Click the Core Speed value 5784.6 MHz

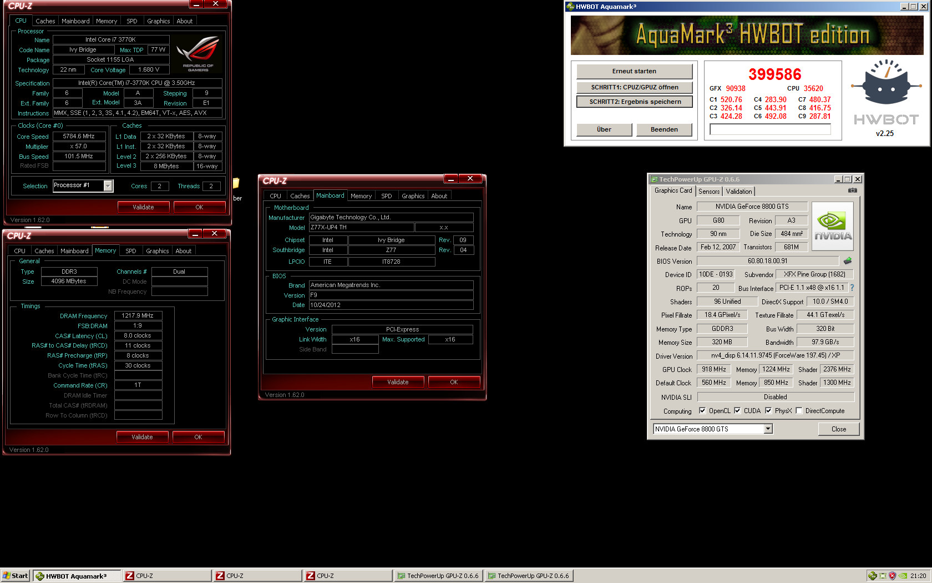79,136
